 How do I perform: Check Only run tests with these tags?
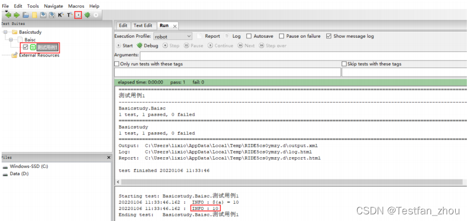point(117,64)
